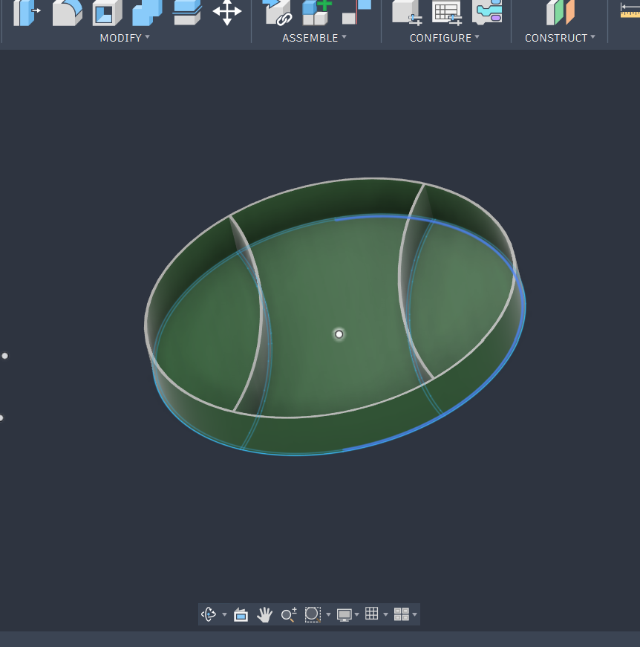Click the puzzle-shaped Configure icon

487,13
